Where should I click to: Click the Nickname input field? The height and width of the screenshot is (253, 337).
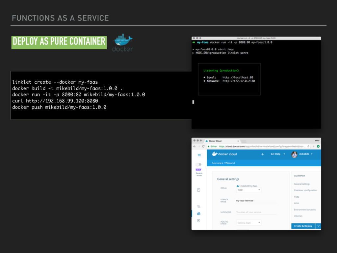pos(256,212)
